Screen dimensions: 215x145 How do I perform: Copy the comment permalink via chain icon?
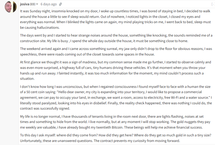[x=60, y=4]
